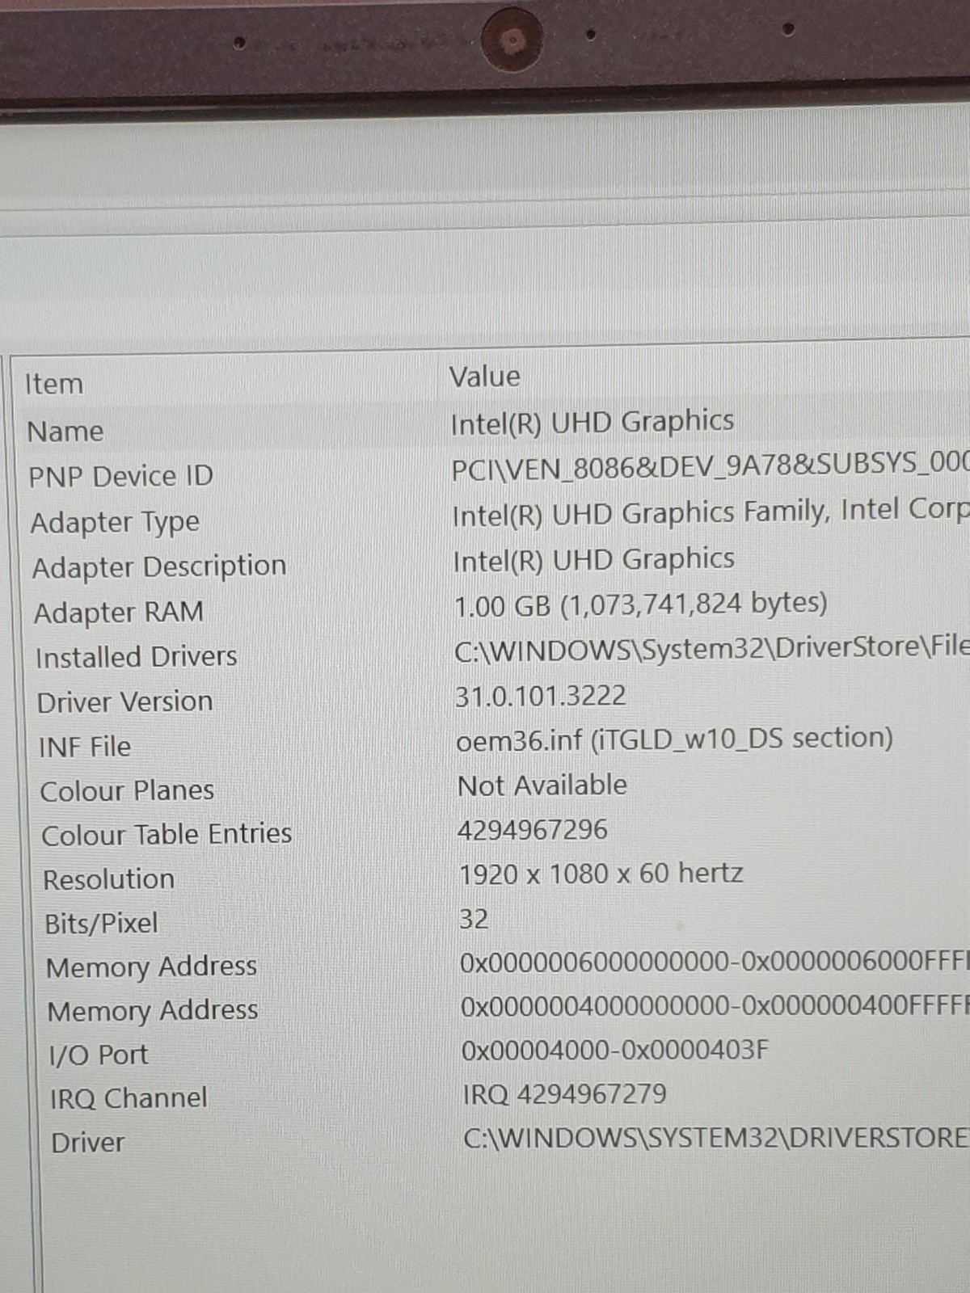
Task: Select the Adapter RAM label
Action: [x=119, y=613]
